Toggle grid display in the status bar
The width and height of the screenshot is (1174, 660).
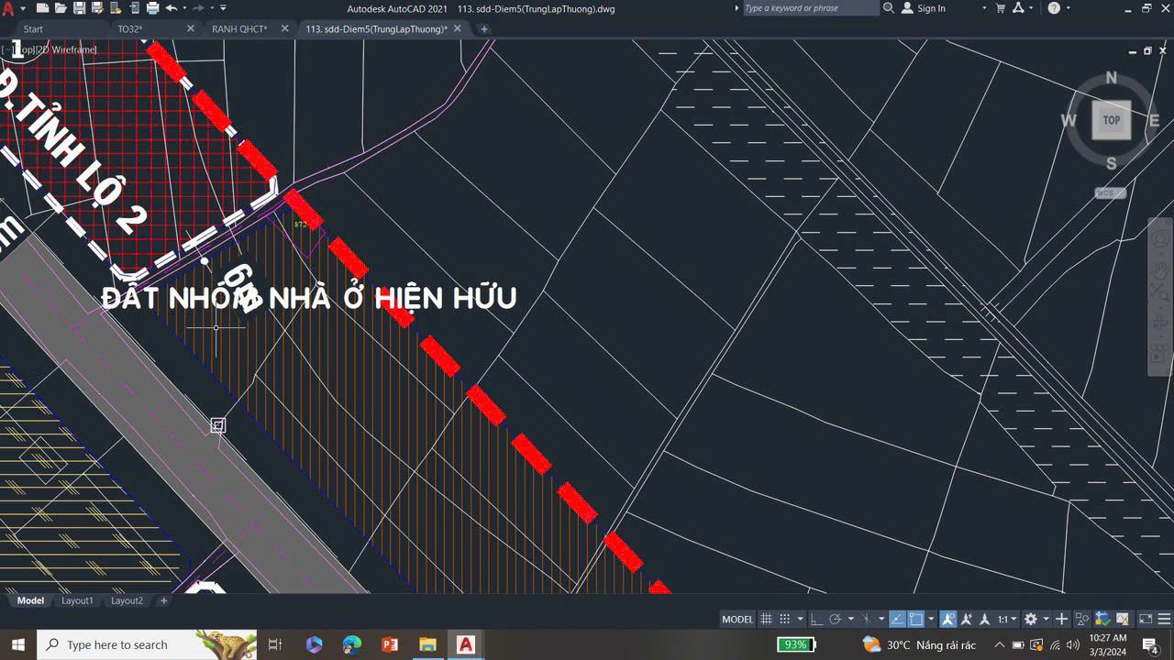766,619
